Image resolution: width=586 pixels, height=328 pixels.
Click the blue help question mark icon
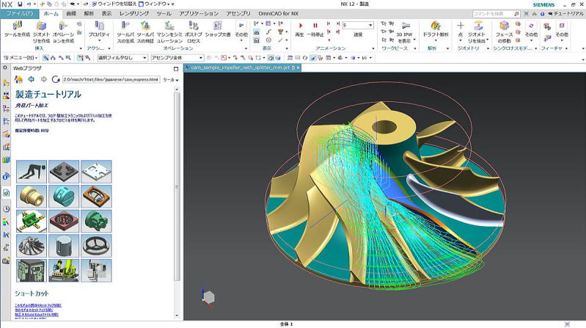click(x=542, y=14)
